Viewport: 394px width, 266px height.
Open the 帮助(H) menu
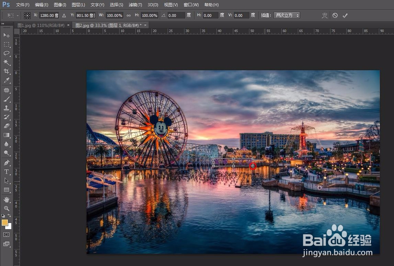tap(211, 5)
